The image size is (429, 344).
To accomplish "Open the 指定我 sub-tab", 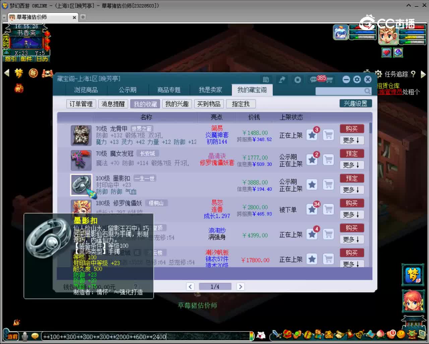I will 241,104.
